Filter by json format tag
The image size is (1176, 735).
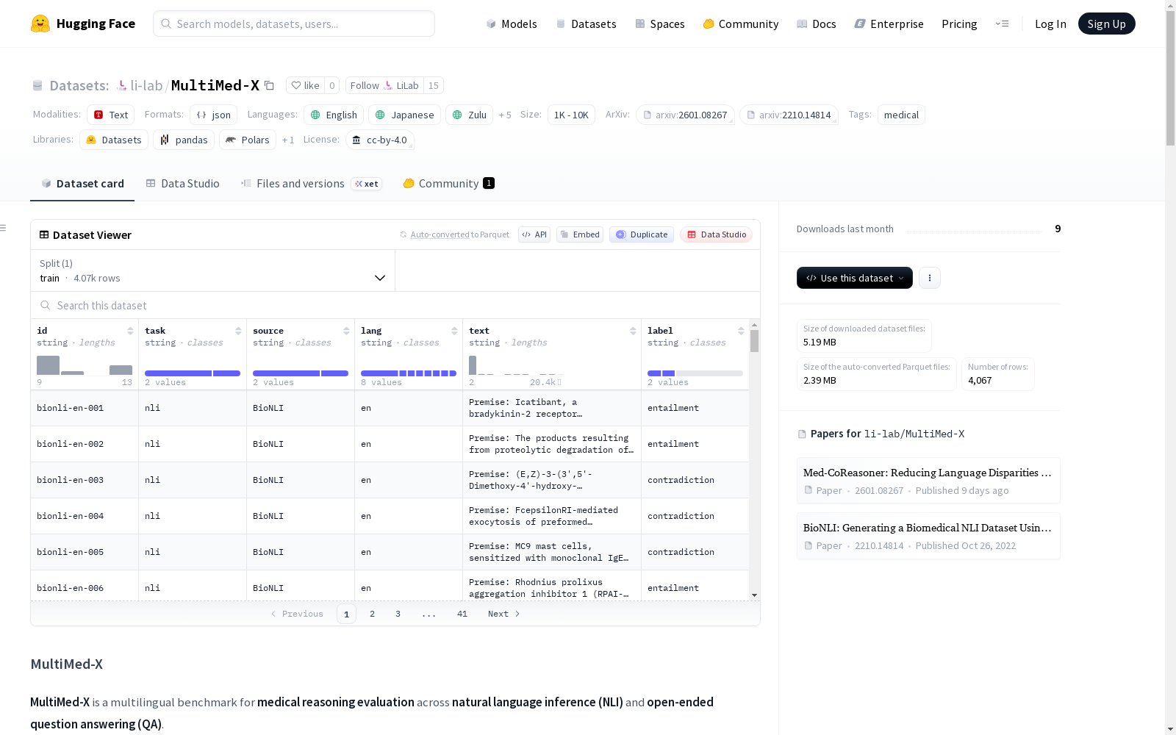pos(213,115)
